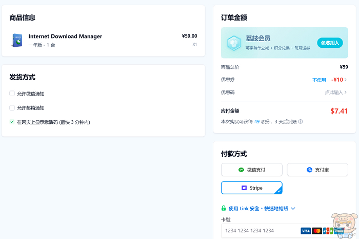The image size is (359, 239).
Task: Open 优惠码 点此输入 entry row
Action: click(x=335, y=93)
